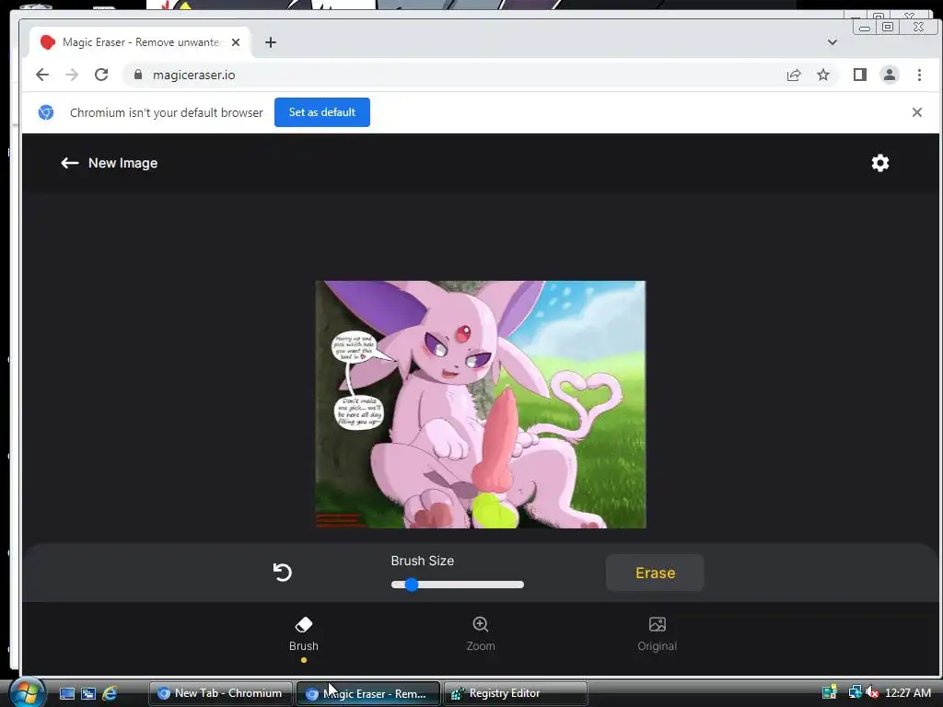Reload the magiceraser.io page
Viewport: 943px width, 707px height.
[x=101, y=75]
